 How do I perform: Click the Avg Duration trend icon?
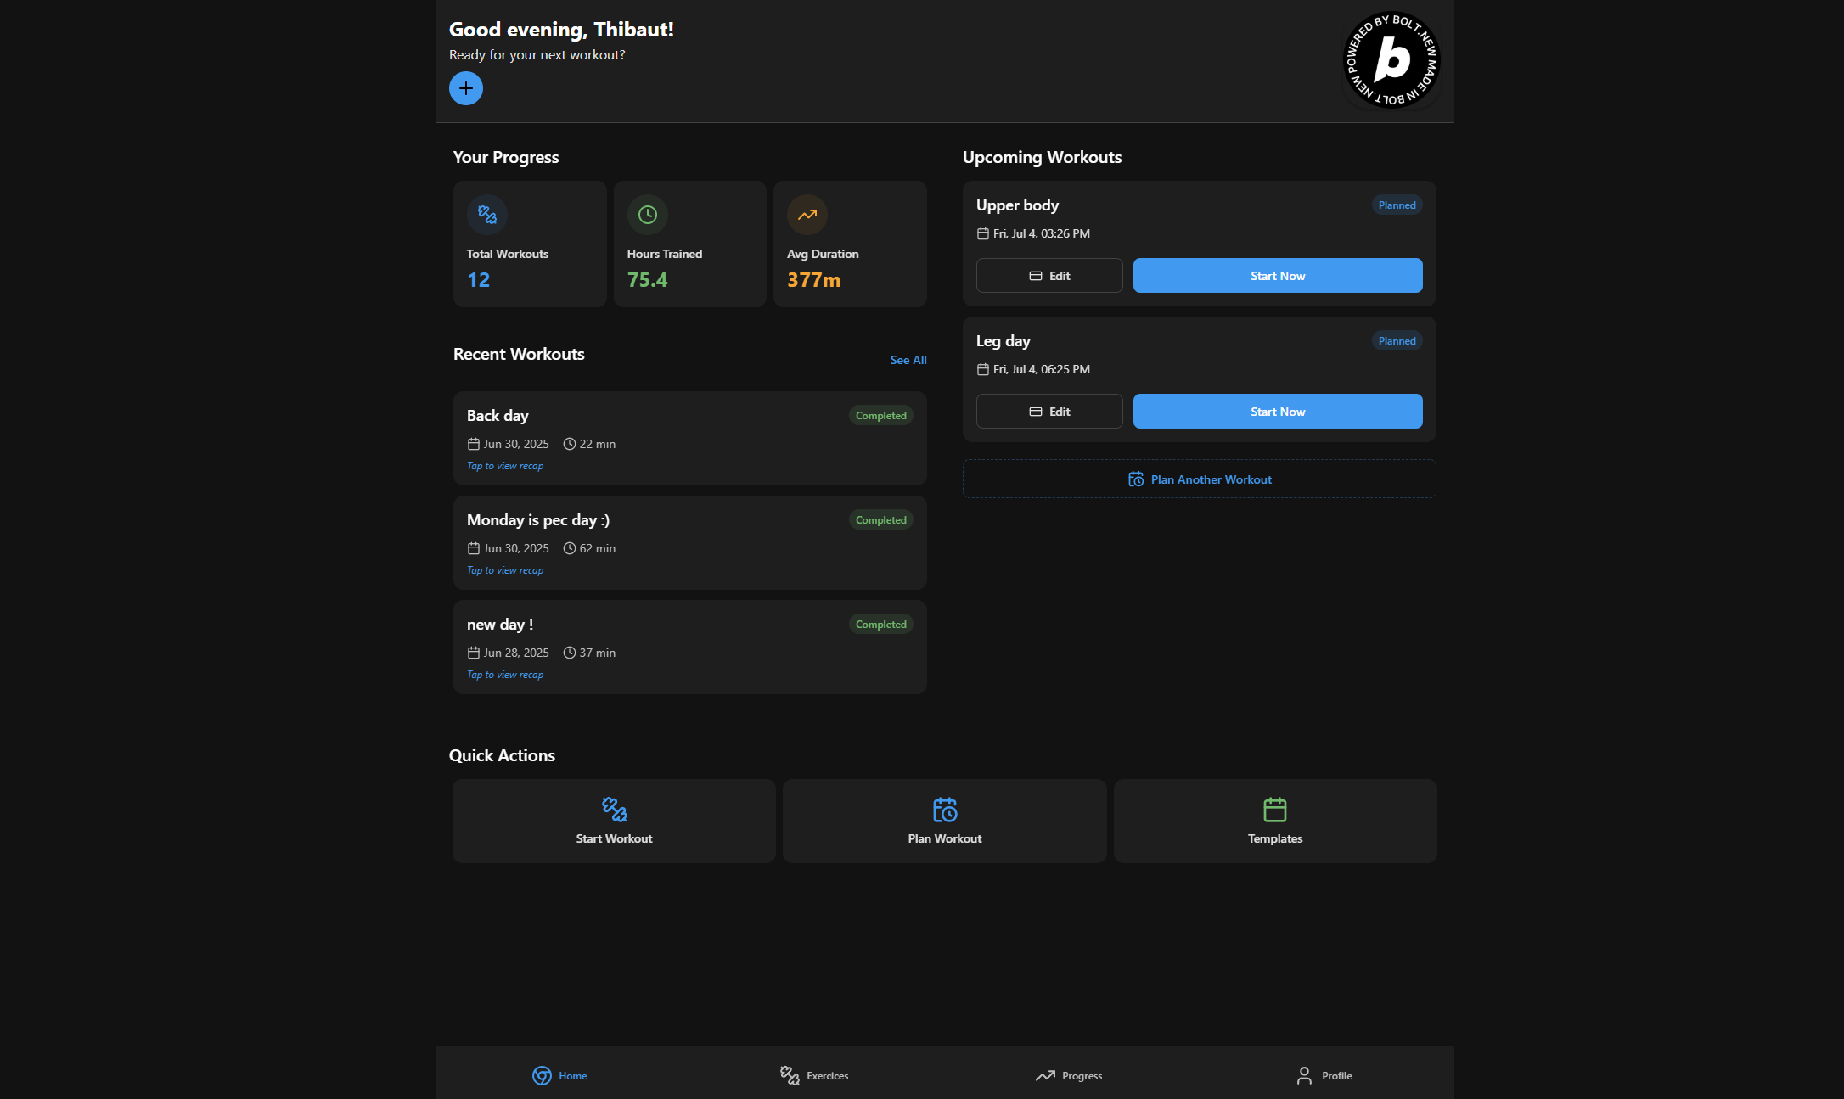tap(807, 215)
